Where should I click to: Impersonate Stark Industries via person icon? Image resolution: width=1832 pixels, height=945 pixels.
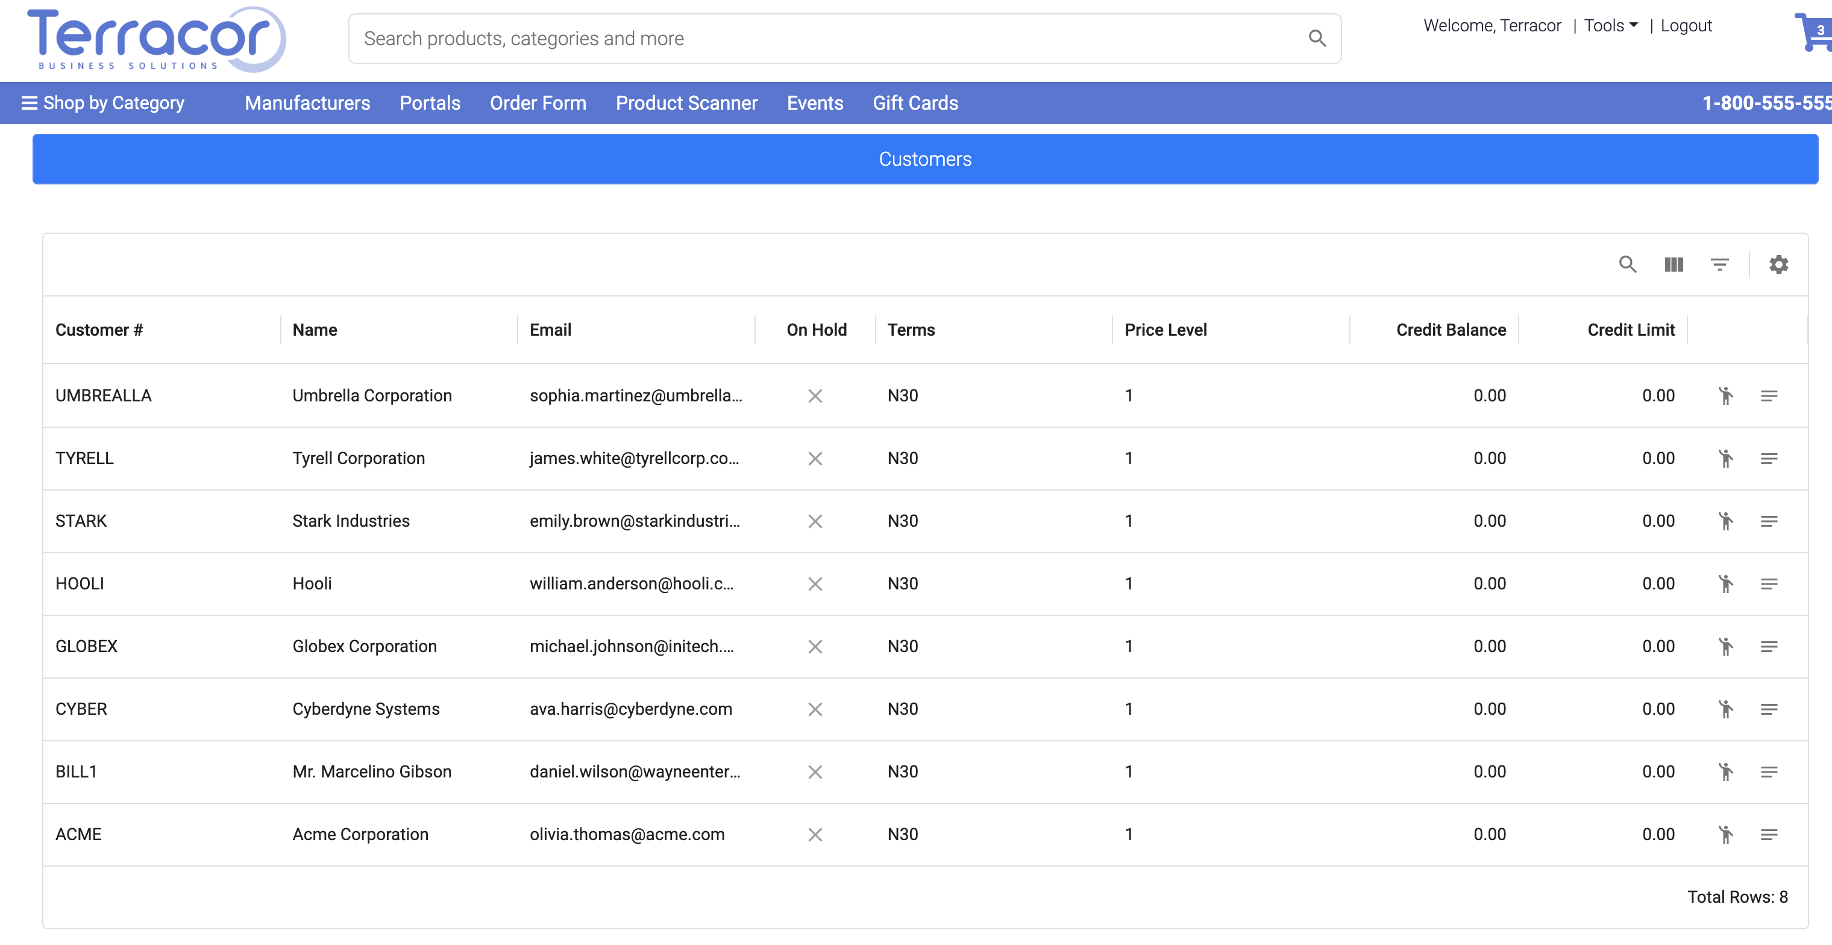tap(1725, 521)
